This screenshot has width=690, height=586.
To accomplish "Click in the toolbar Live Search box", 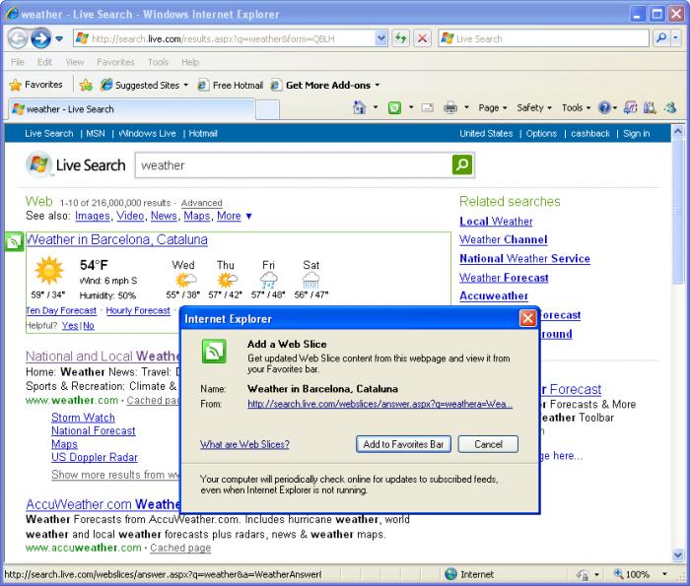I will [x=544, y=38].
